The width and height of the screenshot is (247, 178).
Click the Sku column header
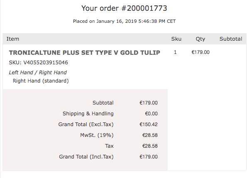point(176,39)
